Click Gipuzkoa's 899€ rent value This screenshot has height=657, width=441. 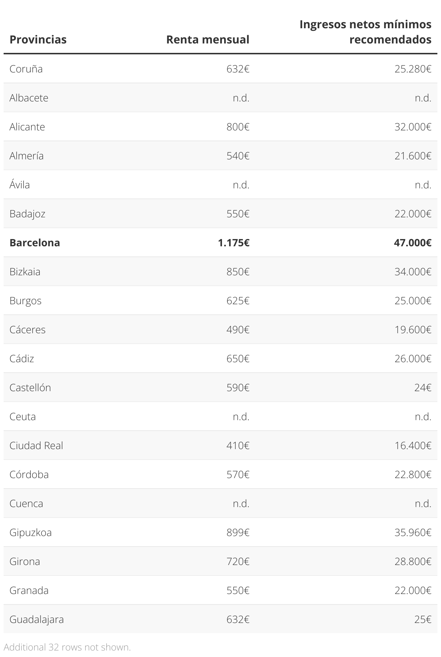pos(238,532)
